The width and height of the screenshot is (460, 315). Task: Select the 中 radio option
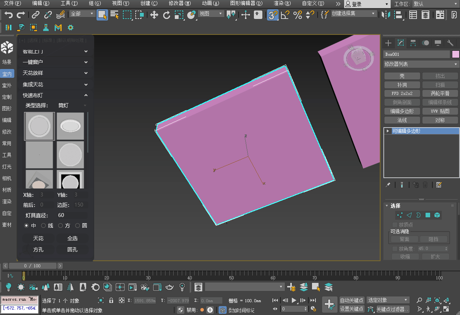[26, 225]
